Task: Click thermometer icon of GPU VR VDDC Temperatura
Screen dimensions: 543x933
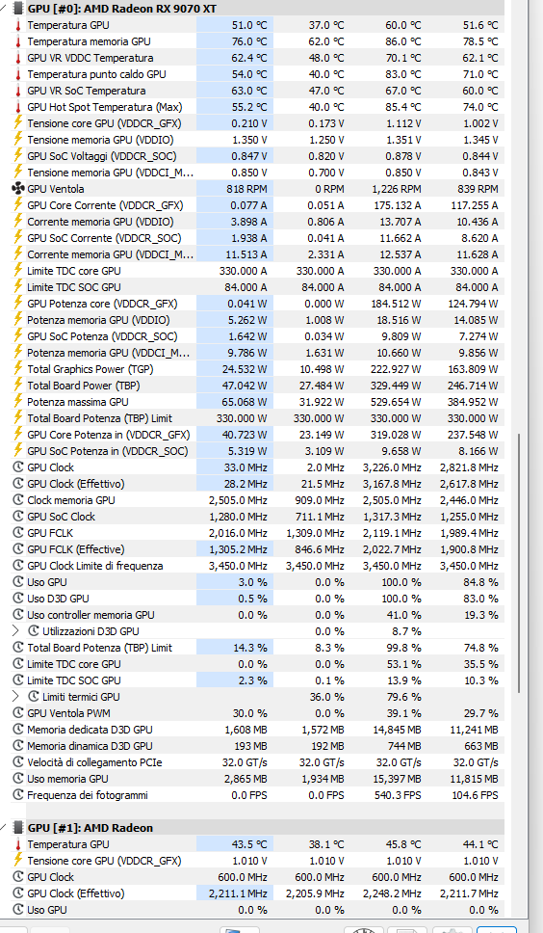Action: [x=18, y=58]
